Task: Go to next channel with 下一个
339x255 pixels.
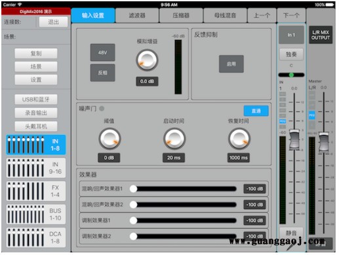Action: [291, 15]
